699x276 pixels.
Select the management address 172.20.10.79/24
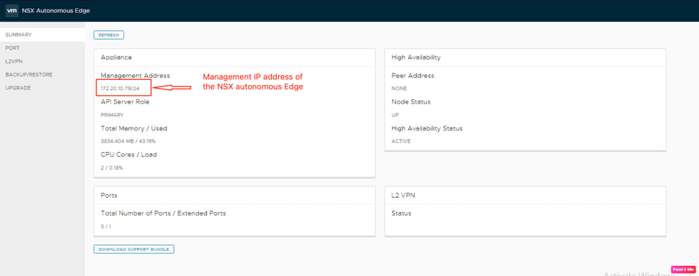[120, 89]
